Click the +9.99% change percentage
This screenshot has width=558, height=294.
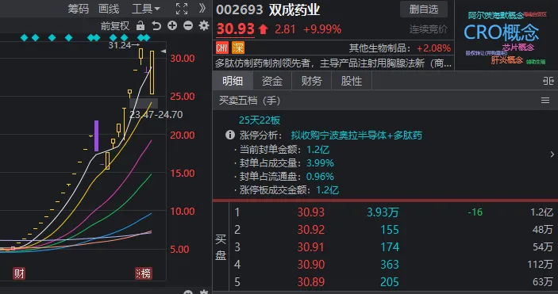[x=322, y=29]
